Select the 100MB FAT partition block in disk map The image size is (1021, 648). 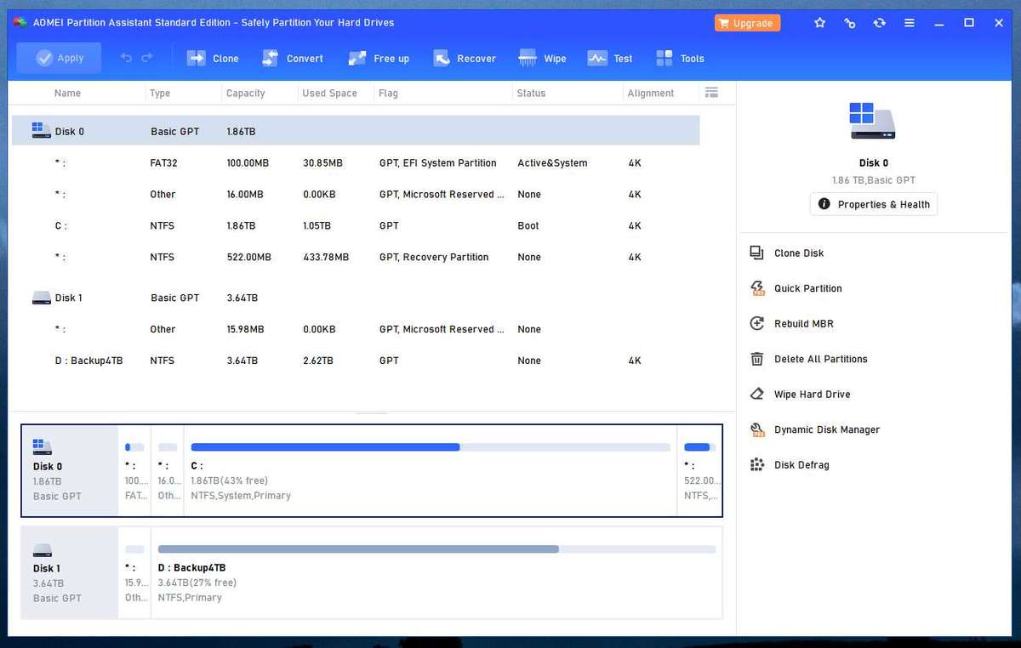click(134, 470)
